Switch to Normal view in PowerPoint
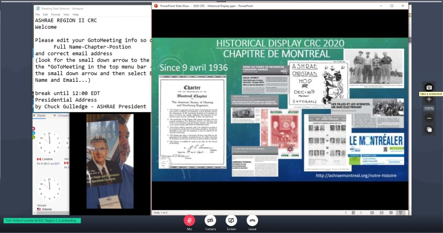Image resolution: width=443 pixels, height=233 pixels. pos(372,213)
